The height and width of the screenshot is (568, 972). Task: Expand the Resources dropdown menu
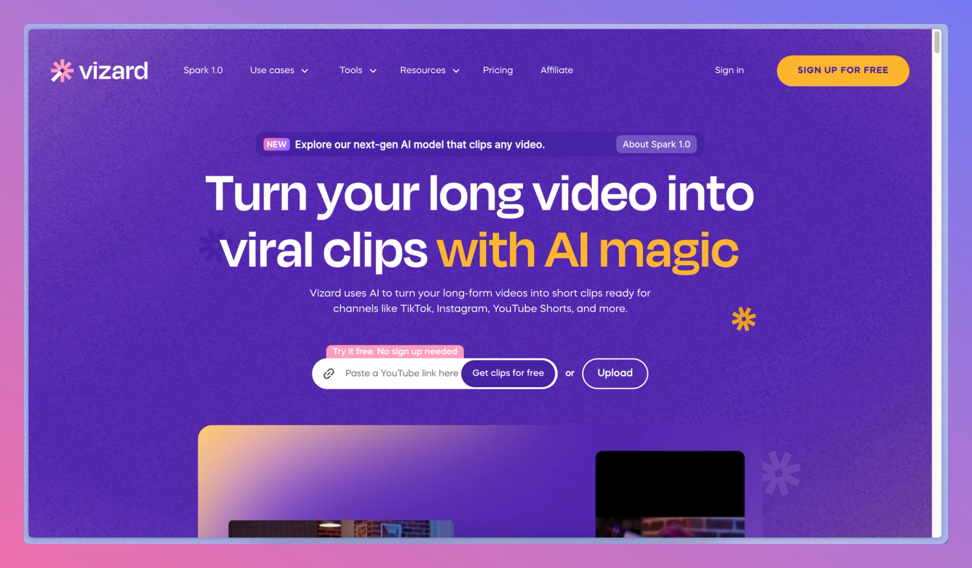(429, 70)
